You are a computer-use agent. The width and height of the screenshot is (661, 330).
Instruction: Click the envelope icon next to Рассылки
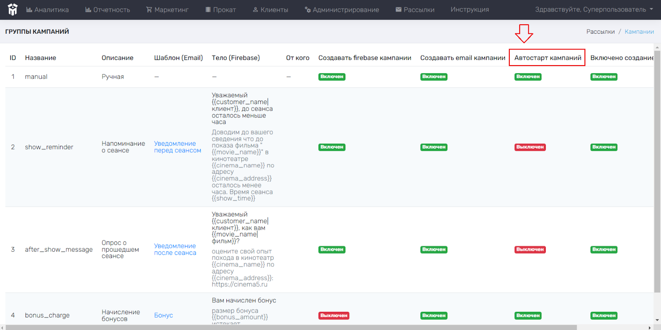(x=399, y=9)
